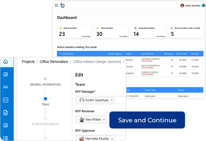Click the Save and Continue button
Screen dimensions: 206x141
[x=147, y=120]
